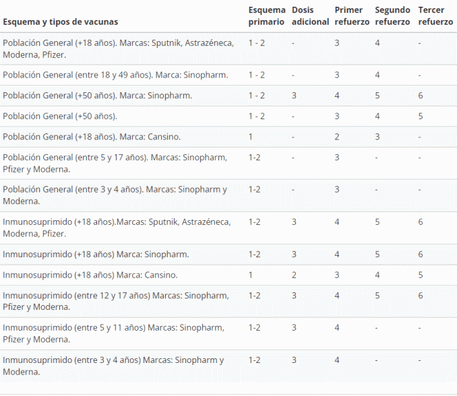
Task: Click the "Segundo refuerzo" column header
Action: 393,16
